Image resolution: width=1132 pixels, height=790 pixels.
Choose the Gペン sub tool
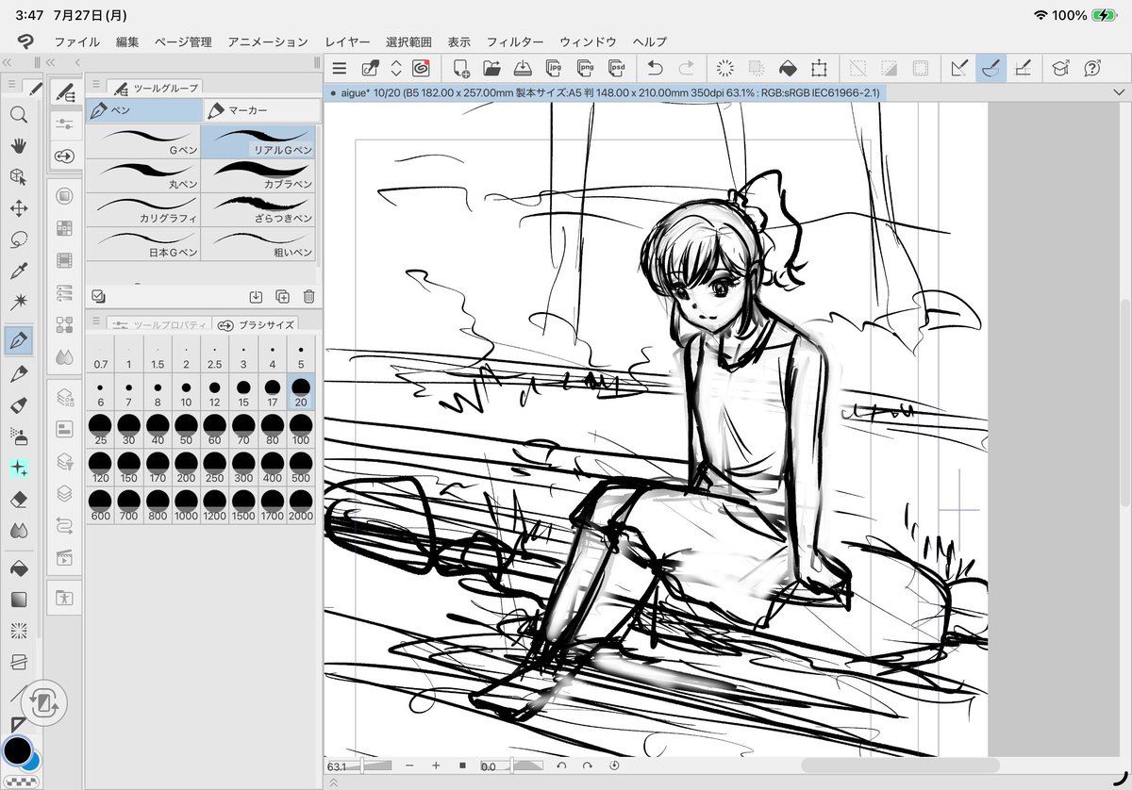pyautogui.click(x=143, y=141)
